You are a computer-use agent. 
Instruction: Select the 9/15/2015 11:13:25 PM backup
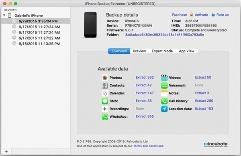tap(36, 44)
